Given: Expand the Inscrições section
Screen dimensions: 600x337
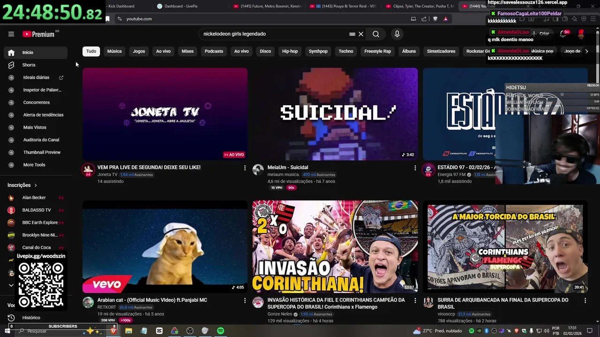Looking at the screenshot, I should point(22,185).
